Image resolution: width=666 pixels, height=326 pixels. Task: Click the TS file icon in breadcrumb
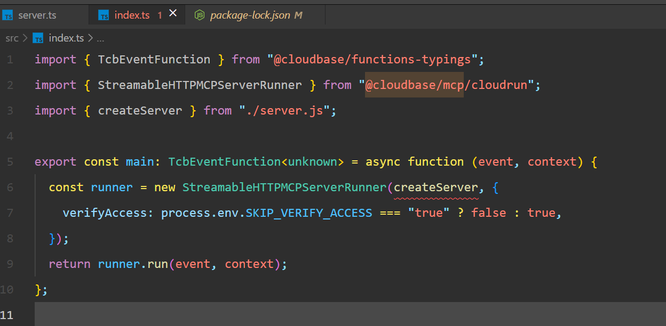[x=38, y=38]
